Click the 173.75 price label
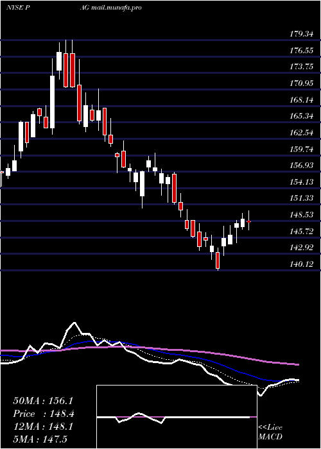 pyautogui.click(x=301, y=67)
